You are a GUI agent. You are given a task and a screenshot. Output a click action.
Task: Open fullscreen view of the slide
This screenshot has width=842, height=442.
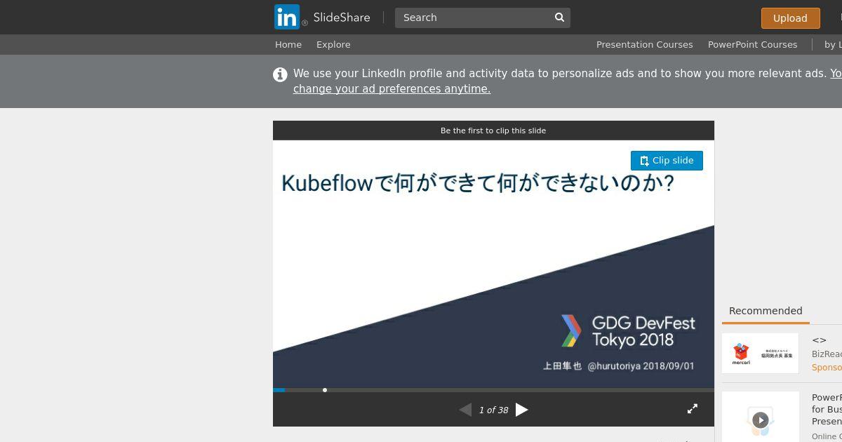pos(693,408)
